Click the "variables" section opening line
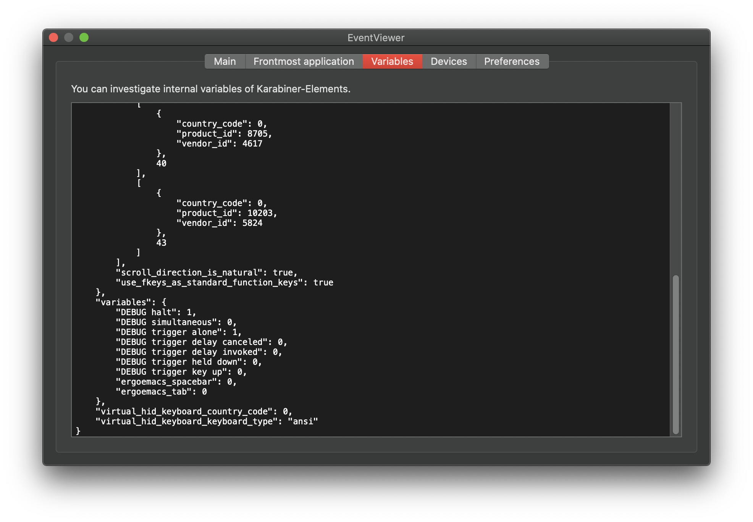Screen dimensions: 753x522 pos(131,302)
